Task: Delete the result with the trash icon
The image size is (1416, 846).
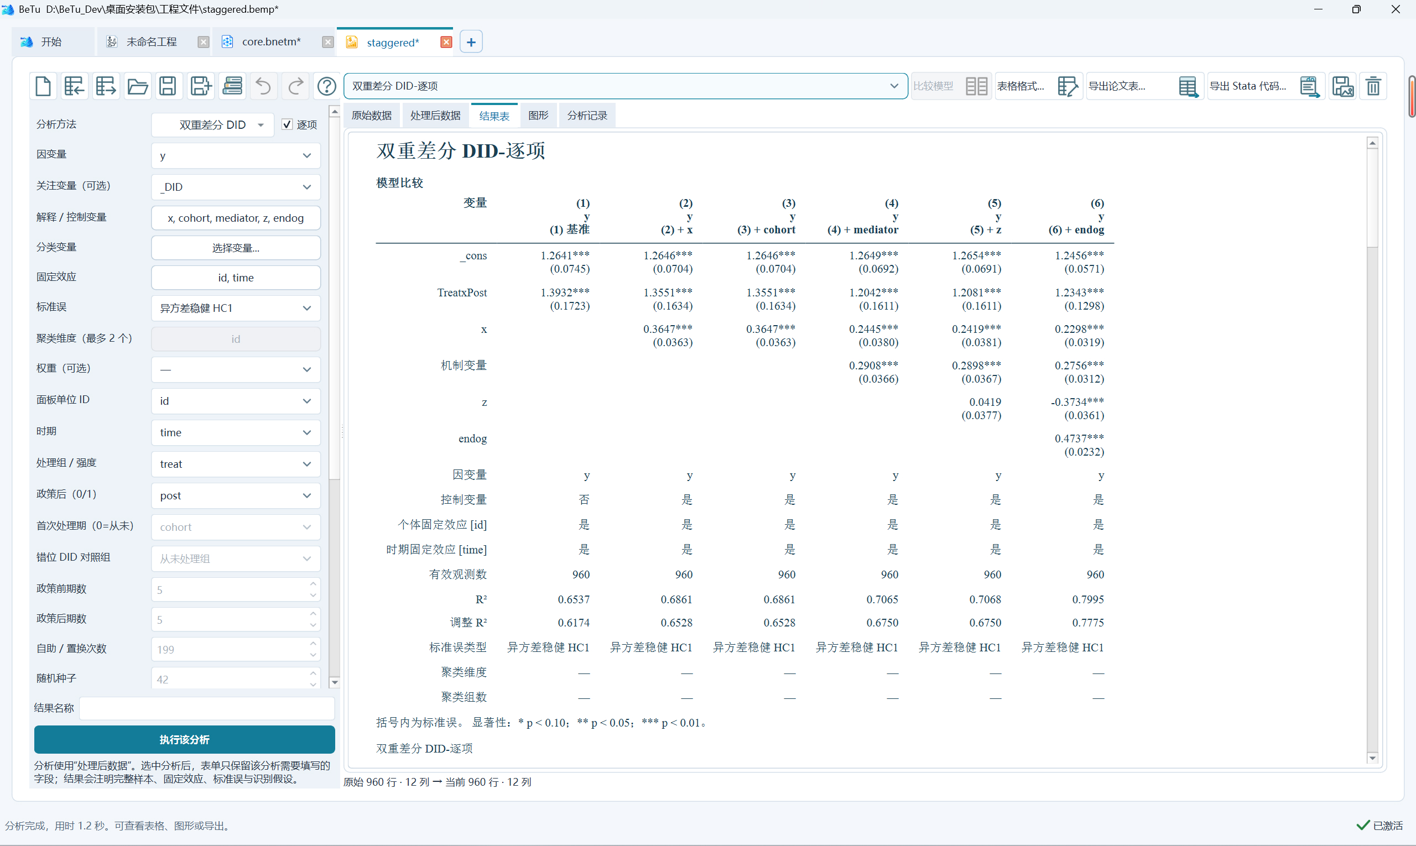Action: tap(1373, 86)
